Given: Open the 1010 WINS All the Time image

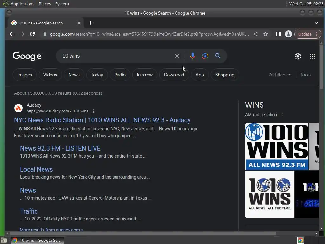Looking at the screenshot, I should tap(269, 194).
